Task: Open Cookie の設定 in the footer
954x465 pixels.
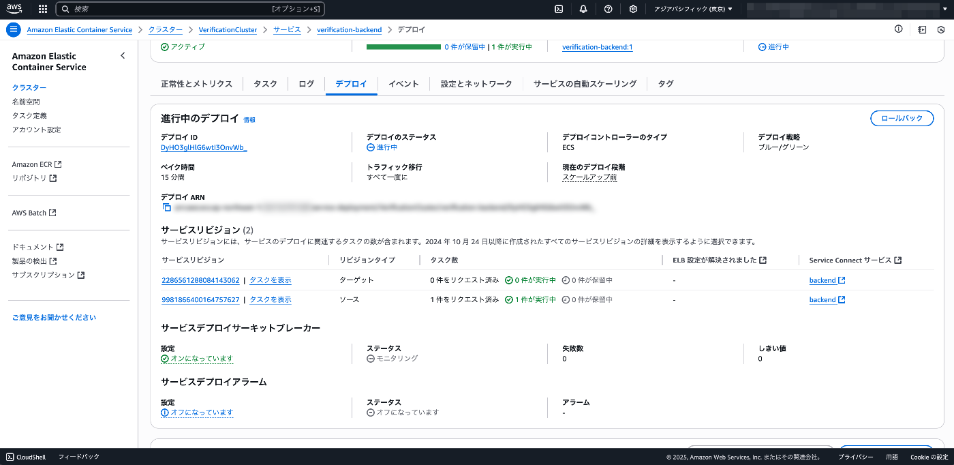Action: point(929,457)
